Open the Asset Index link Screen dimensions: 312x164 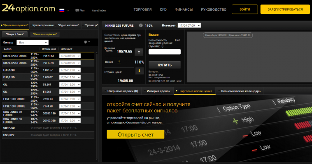coord(99,10)
